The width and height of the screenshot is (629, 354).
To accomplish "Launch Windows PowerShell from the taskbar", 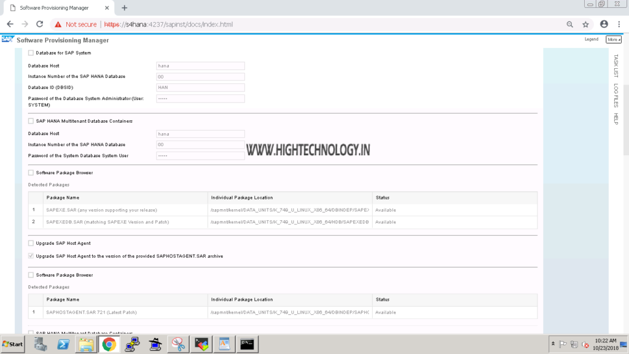I will point(63,344).
